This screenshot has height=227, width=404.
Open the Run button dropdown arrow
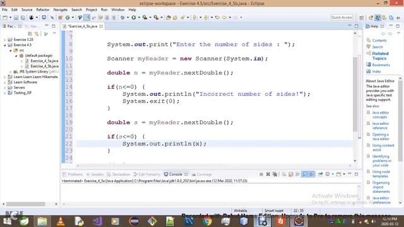click(139, 18)
